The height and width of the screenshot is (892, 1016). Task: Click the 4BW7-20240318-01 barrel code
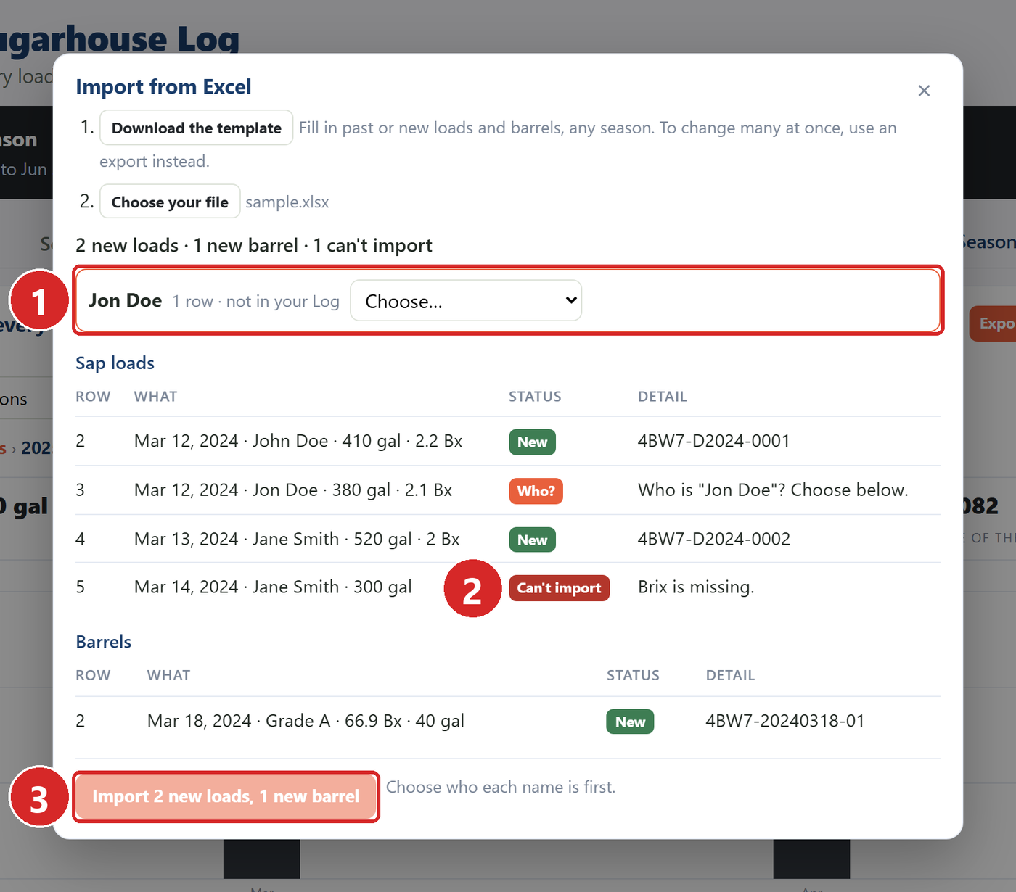(x=785, y=721)
